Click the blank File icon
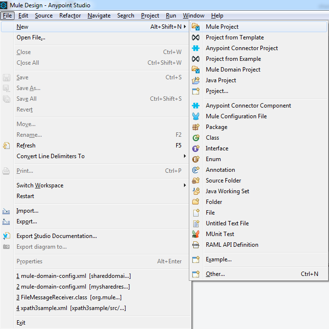 196,213
